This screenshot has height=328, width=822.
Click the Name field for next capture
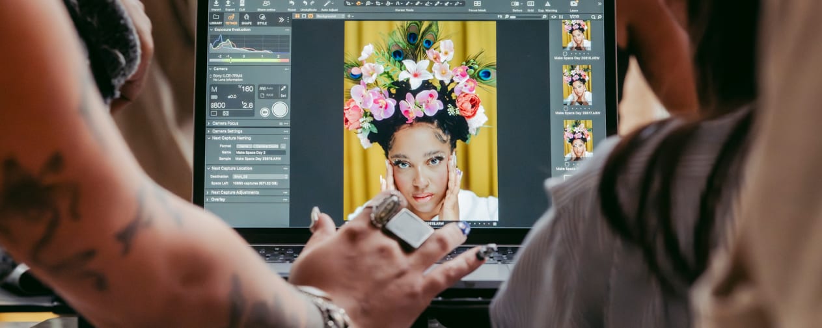click(x=260, y=153)
